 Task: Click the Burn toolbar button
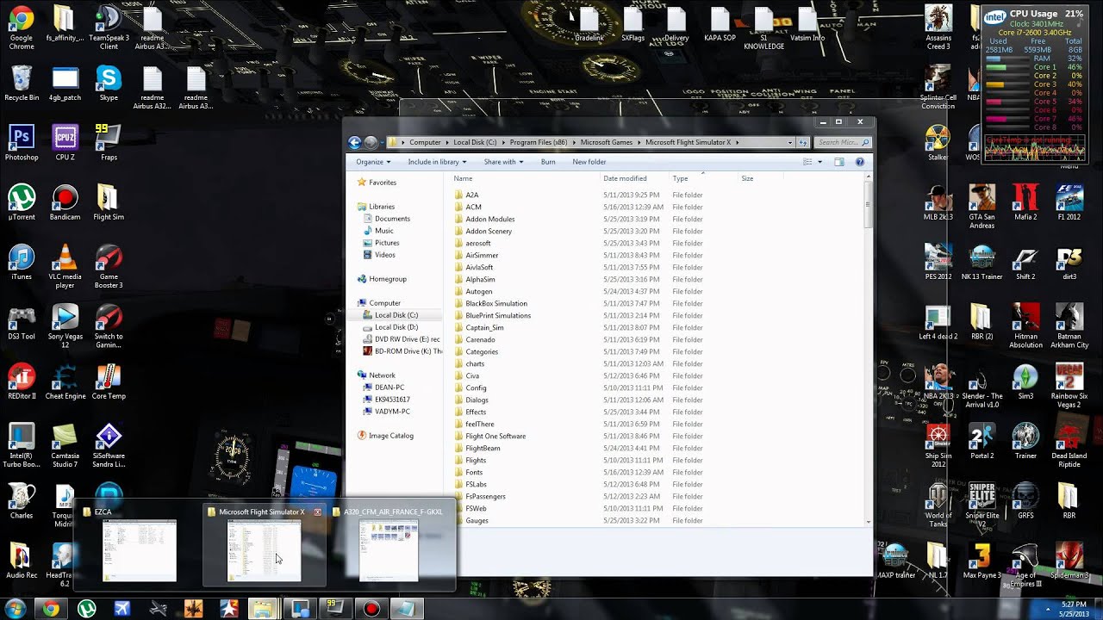pyautogui.click(x=548, y=162)
